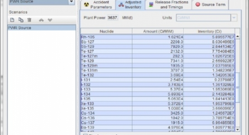Click the inventory value 2.143284E8

click(x=223, y=94)
